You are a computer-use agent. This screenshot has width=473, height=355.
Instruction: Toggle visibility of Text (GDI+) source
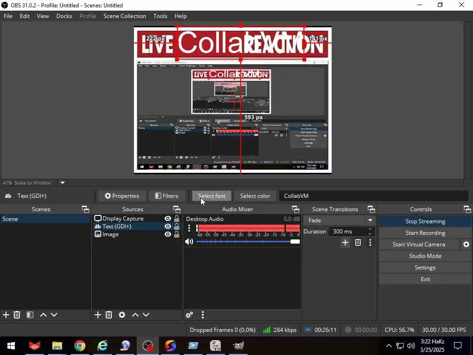pyautogui.click(x=168, y=226)
